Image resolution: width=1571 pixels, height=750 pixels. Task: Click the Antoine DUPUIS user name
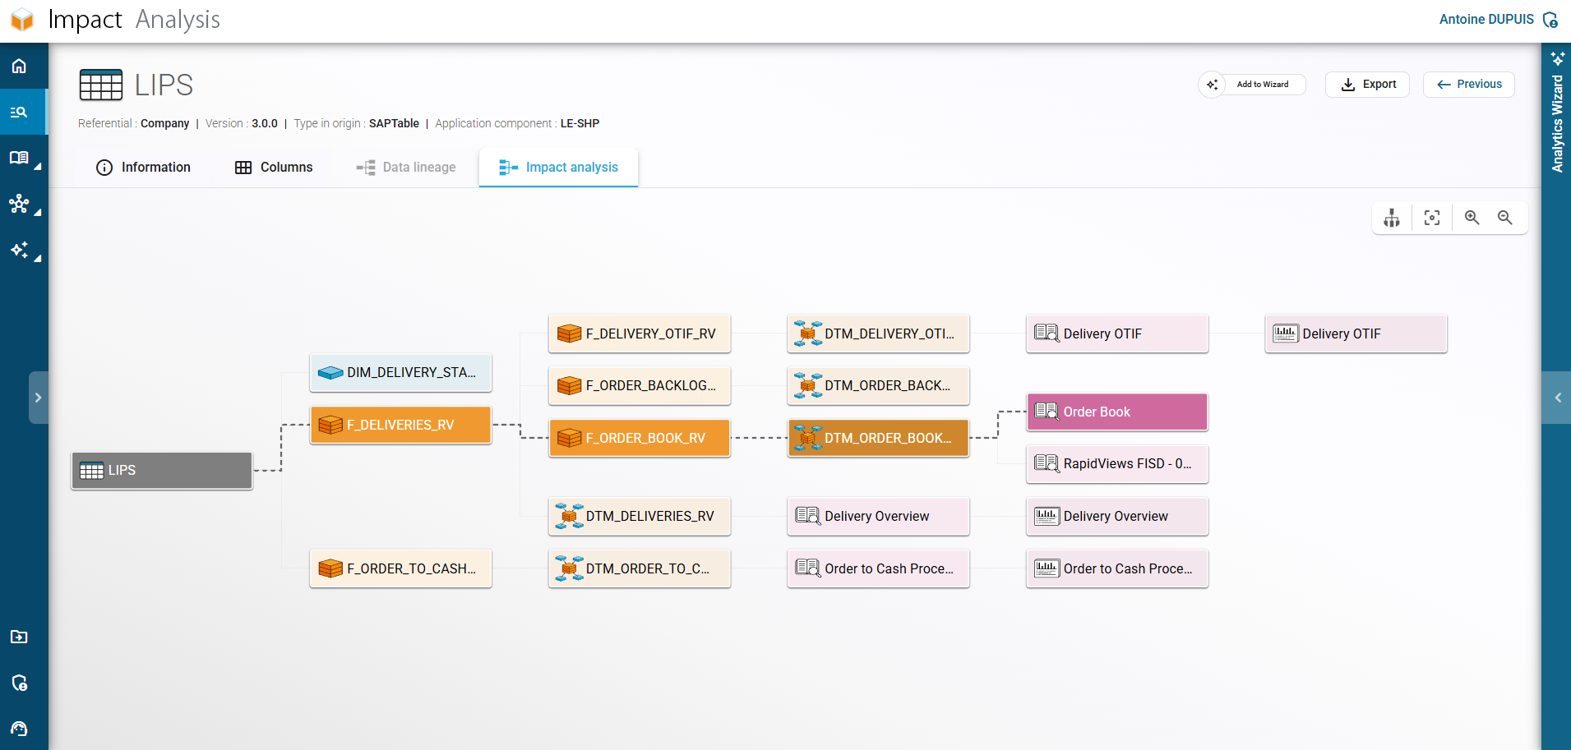pyautogui.click(x=1486, y=20)
